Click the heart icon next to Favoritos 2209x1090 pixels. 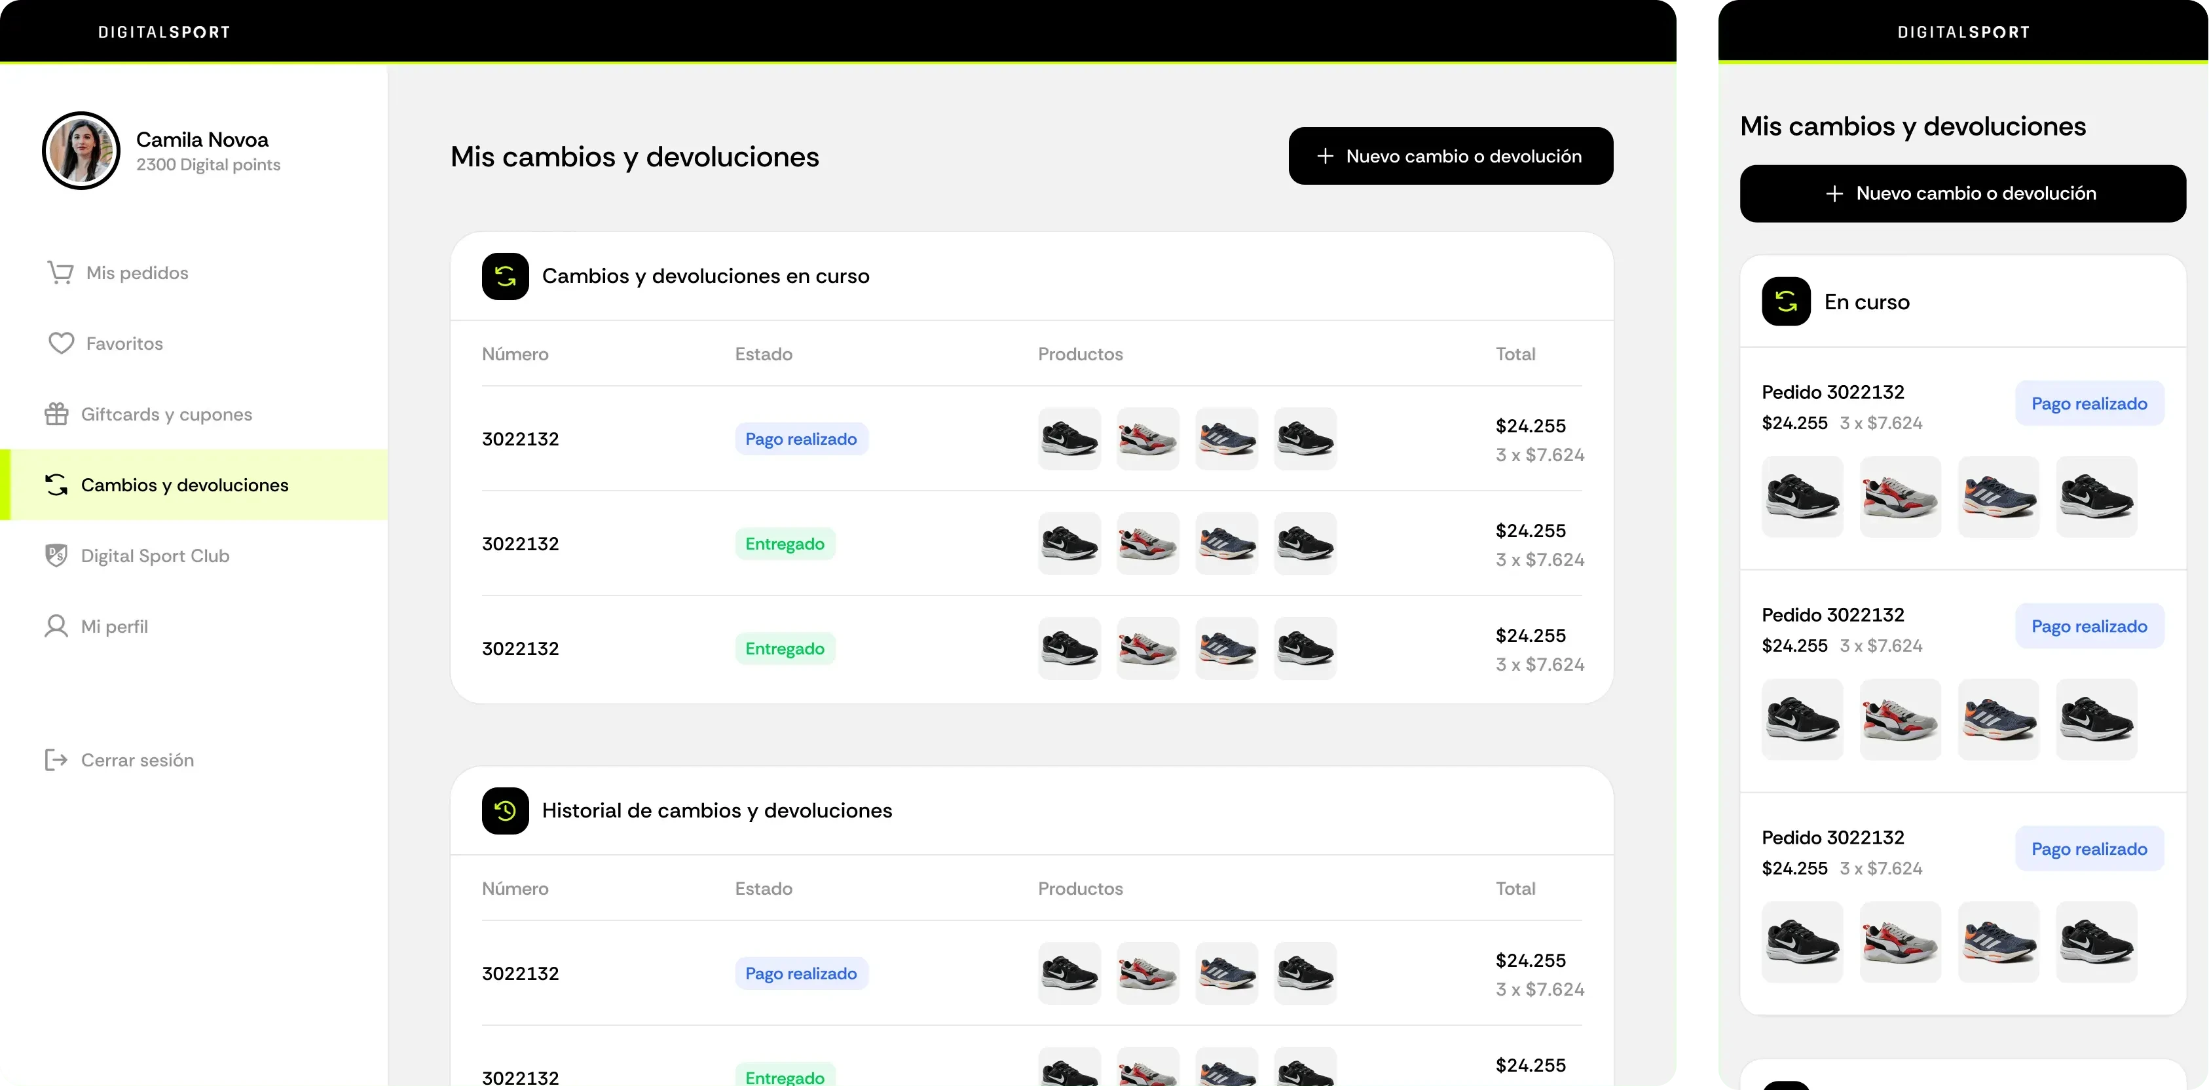pos(61,343)
